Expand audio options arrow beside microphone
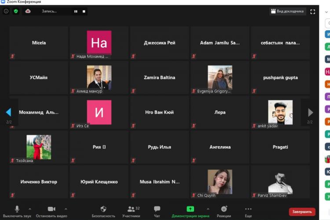Image resolution: width=330 pixels, height=220 pixels. tap(30, 209)
